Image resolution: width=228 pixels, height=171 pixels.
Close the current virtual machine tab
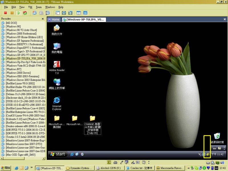click(x=225, y=19)
